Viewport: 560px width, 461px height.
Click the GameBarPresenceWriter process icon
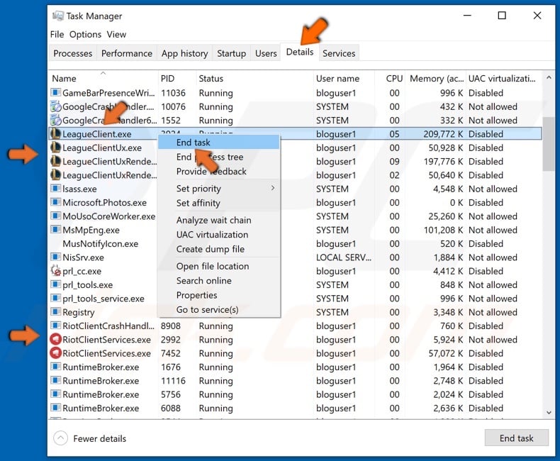click(55, 93)
